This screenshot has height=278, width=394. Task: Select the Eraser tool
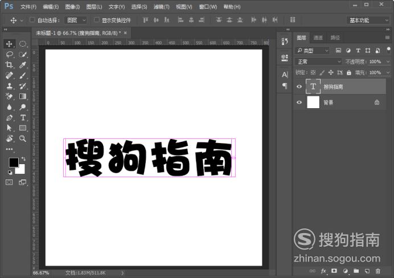(9, 96)
